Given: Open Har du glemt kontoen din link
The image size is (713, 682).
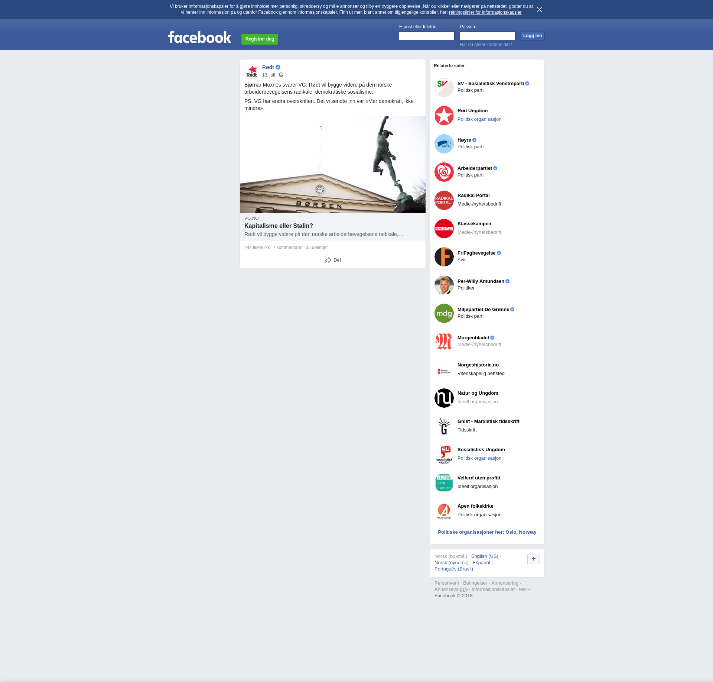Looking at the screenshot, I should [x=486, y=45].
